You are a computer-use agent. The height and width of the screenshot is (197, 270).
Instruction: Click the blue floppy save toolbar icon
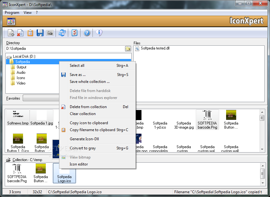click(40, 33)
